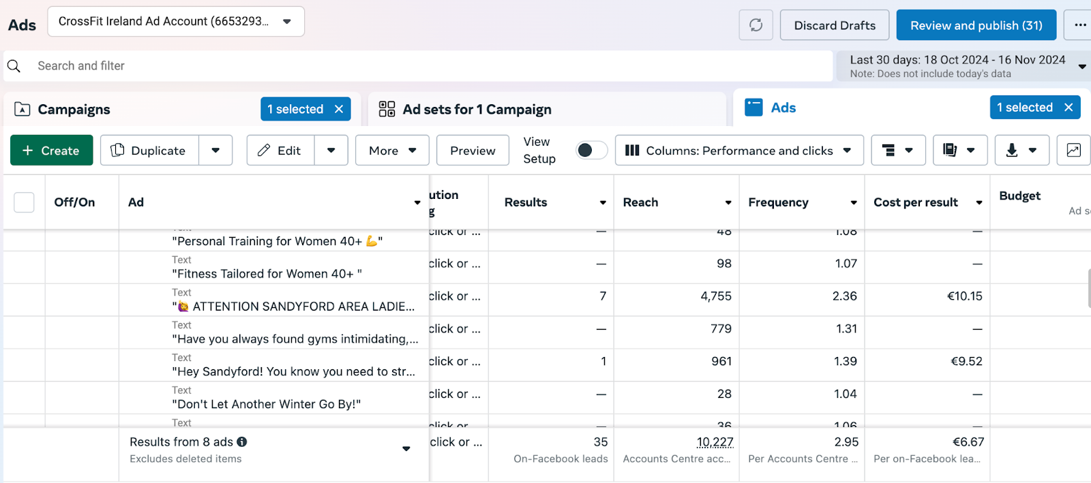Open Columns: Performance and clicks dropdown
Image resolution: width=1091 pixels, height=483 pixels.
click(x=739, y=151)
